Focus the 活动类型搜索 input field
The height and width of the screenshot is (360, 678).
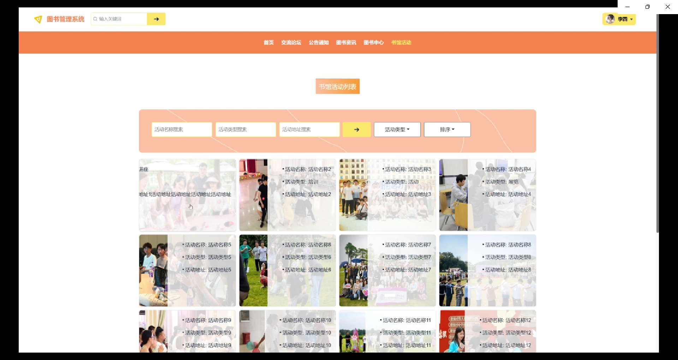click(246, 130)
